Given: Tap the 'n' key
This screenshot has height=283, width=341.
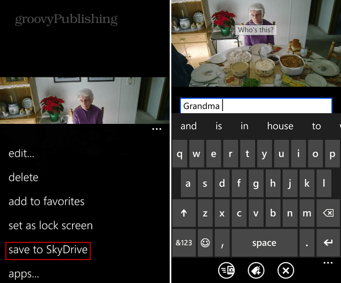Looking at the screenshot, I should [290, 213].
